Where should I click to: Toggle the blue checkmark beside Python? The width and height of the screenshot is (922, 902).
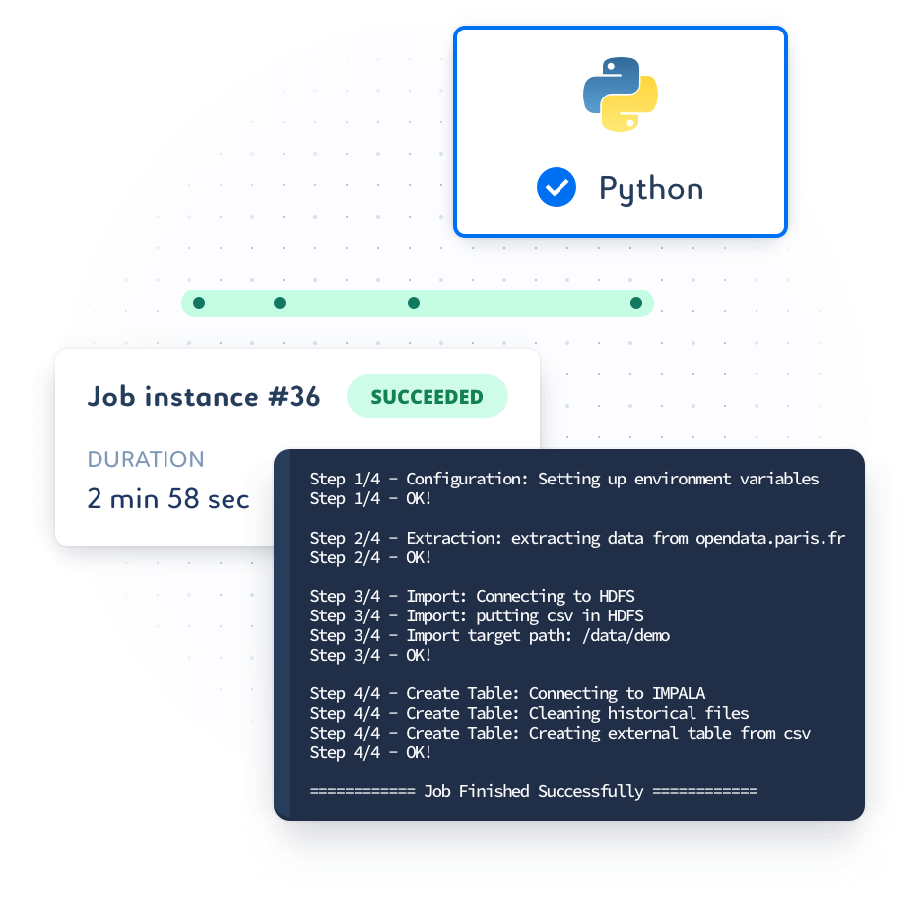[x=557, y=187]
